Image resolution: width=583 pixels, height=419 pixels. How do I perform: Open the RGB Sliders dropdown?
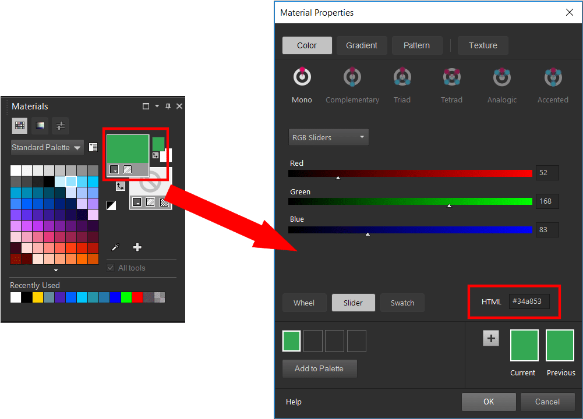(x=328, y=137)
